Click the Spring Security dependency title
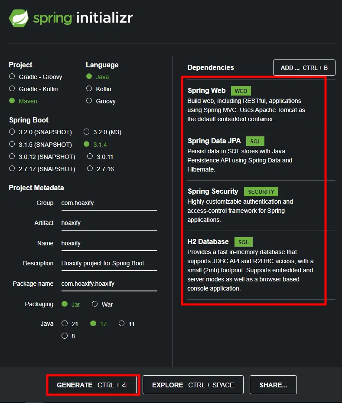The image size is (342, 403). click(213, 191)
